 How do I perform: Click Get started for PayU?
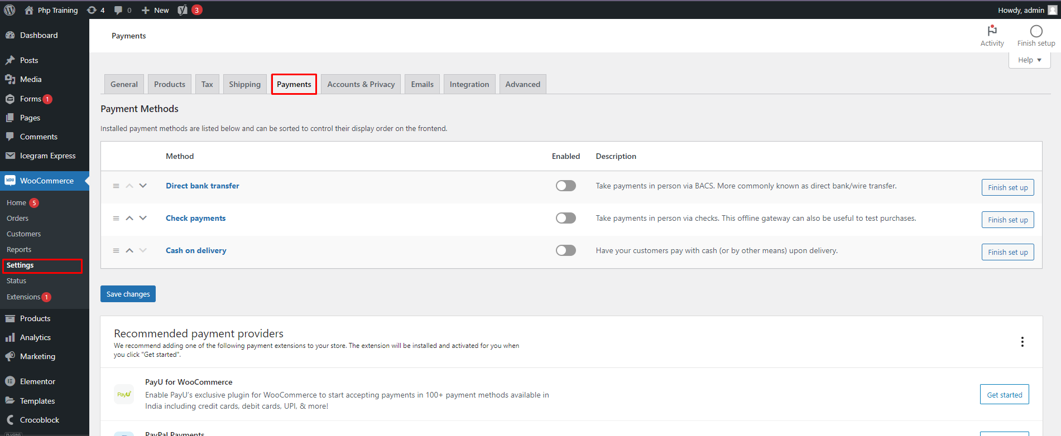(x=1004, y=395)
